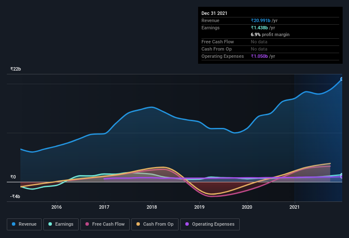Click the blue Revenue endpoint marker
The width and height of the screenshot is (349, 238).
point(342,79)
